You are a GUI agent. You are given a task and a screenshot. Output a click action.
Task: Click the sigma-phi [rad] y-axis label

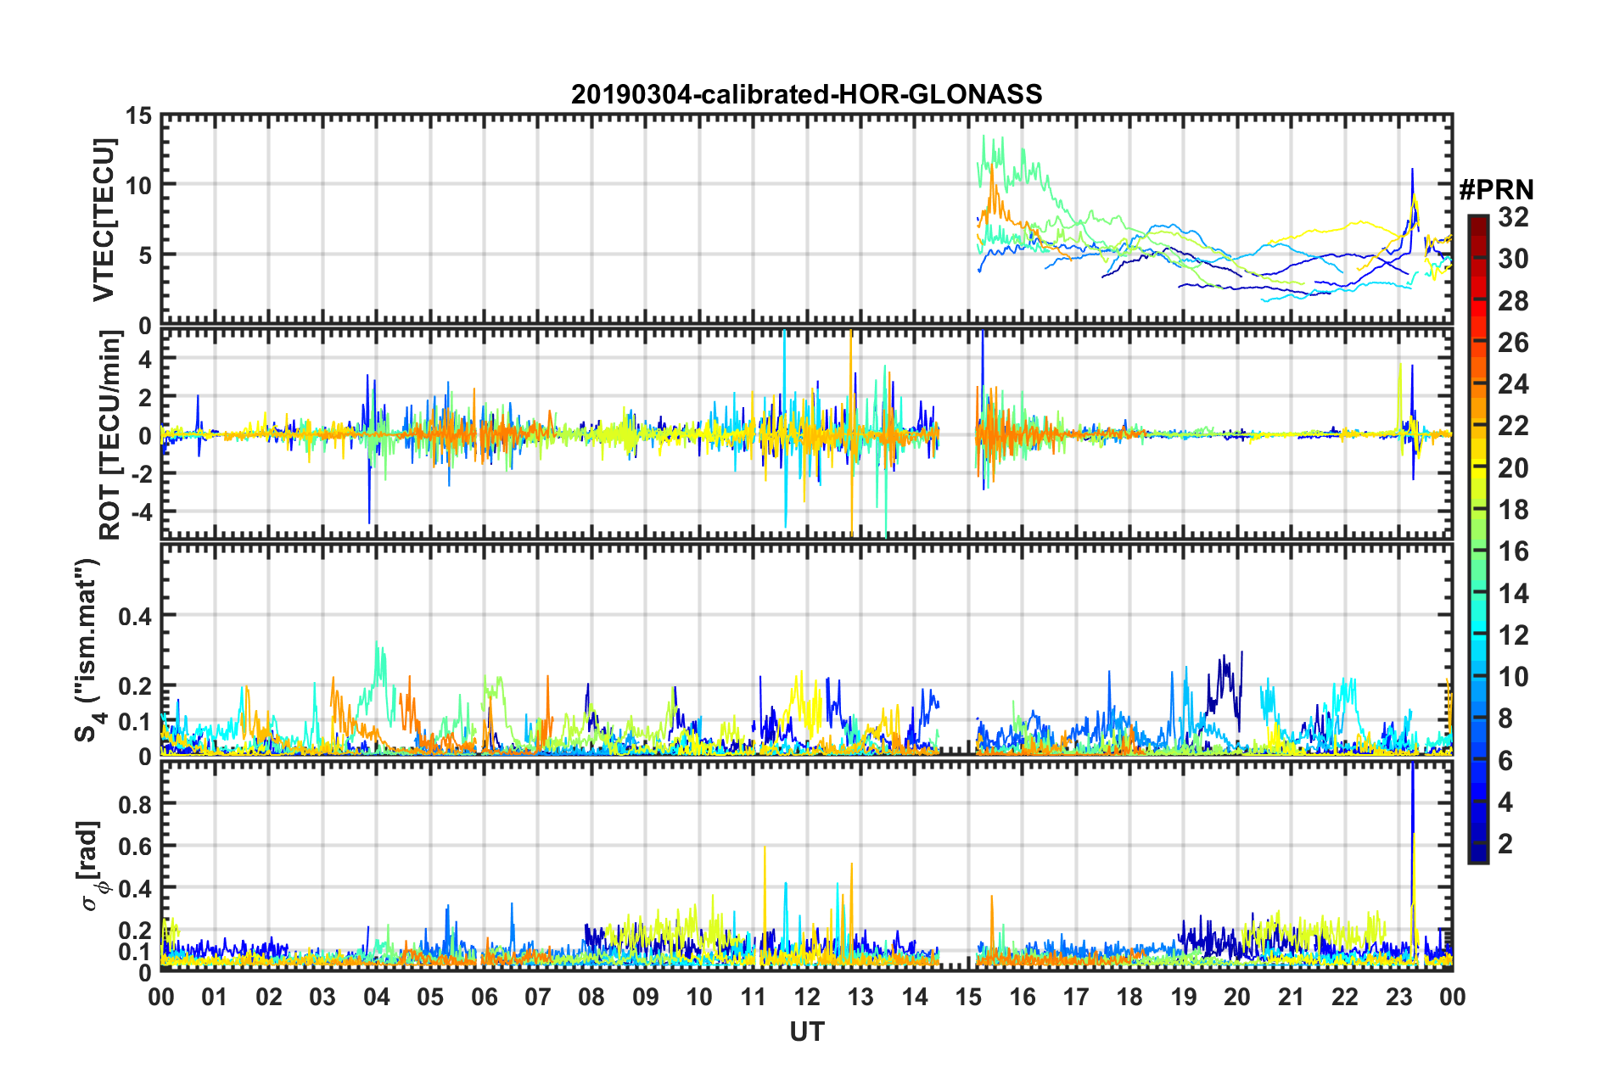click(x=92, y=865)
